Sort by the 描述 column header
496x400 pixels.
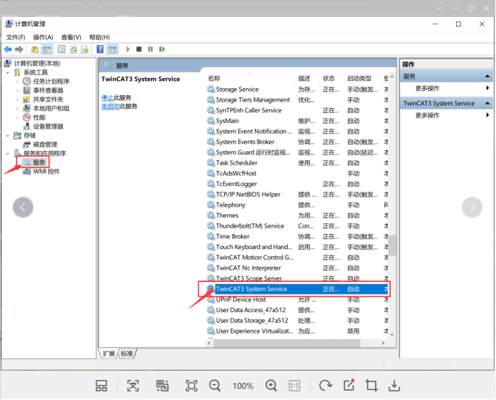point(304,79)
